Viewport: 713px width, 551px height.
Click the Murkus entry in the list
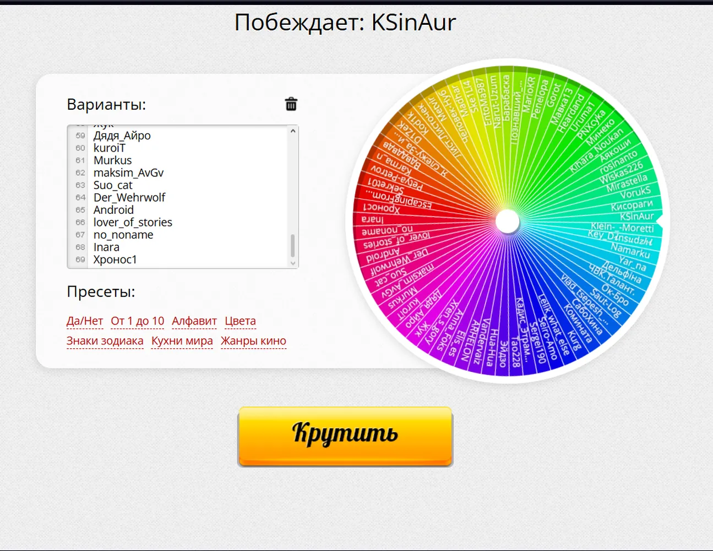click(x=113, y=160)
